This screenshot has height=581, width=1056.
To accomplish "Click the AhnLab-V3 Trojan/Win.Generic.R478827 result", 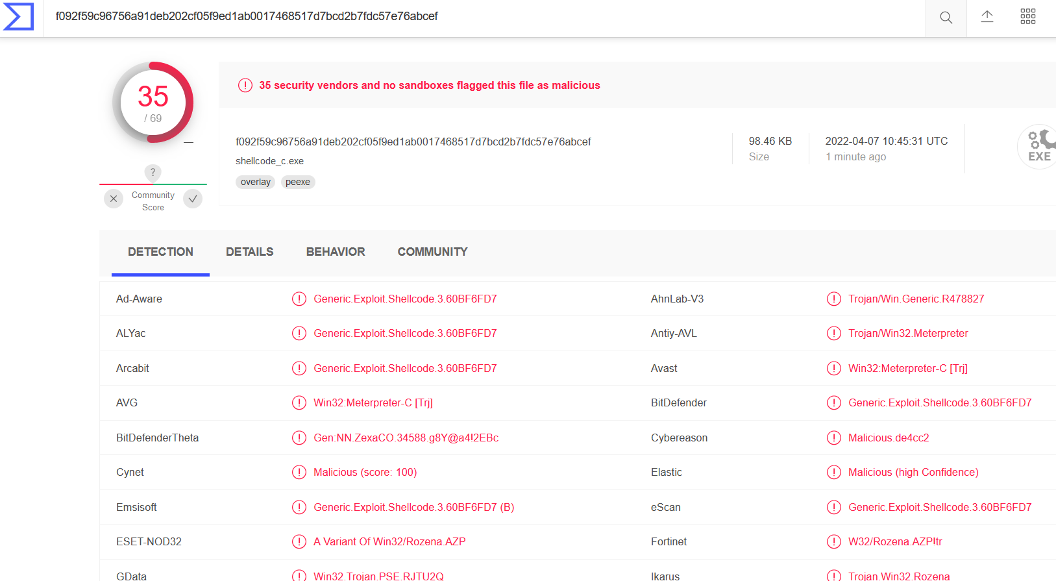I will click(916, 299).
